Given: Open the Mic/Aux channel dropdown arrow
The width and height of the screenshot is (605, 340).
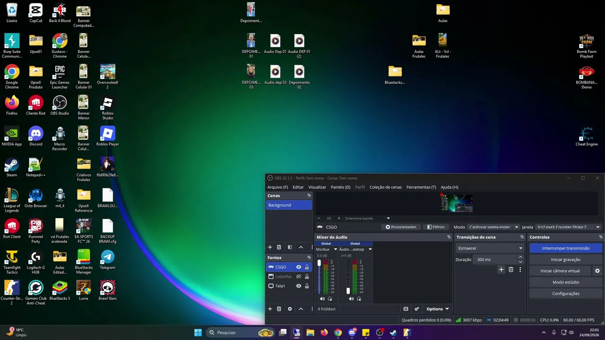Looking at the screenshot, I should [336, 249].
